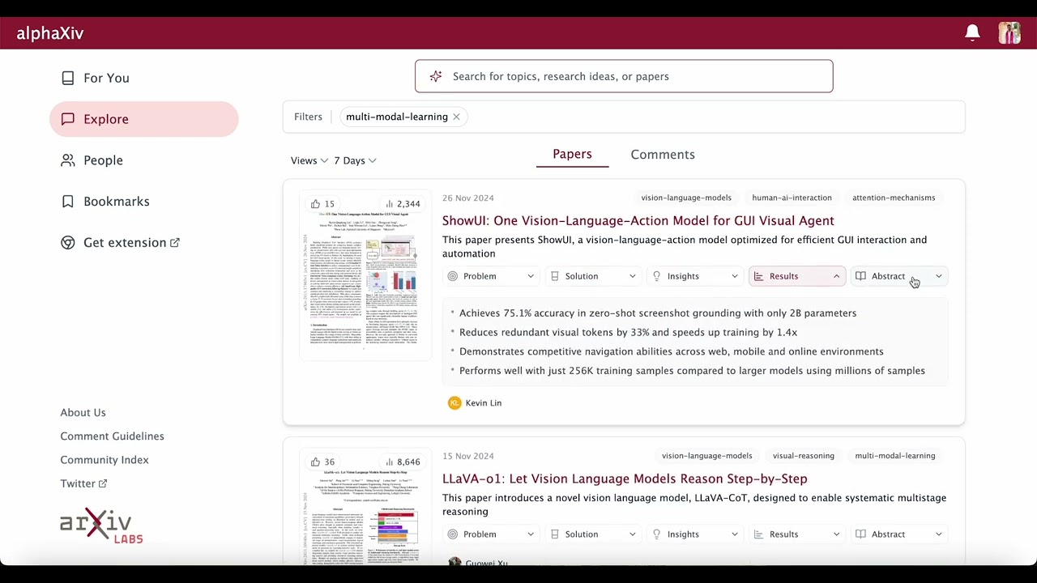Click the chat icon beside Explore

pyautogui.click(x=68, y=119)
